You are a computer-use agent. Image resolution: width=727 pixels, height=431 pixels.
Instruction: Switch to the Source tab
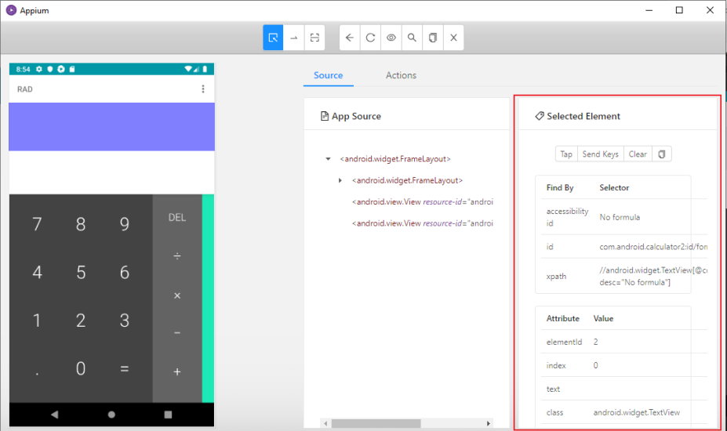coord(329,75)
